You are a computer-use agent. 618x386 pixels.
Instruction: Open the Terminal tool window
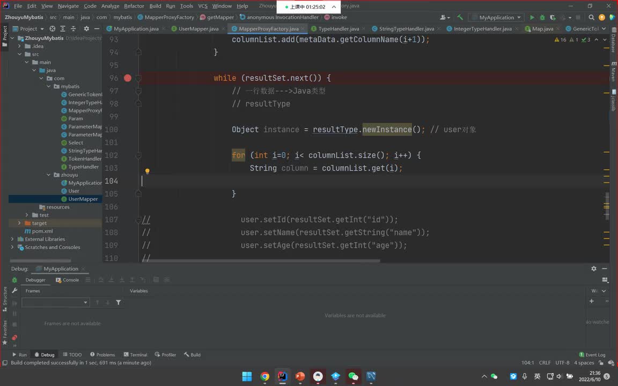tap(135, 354)
